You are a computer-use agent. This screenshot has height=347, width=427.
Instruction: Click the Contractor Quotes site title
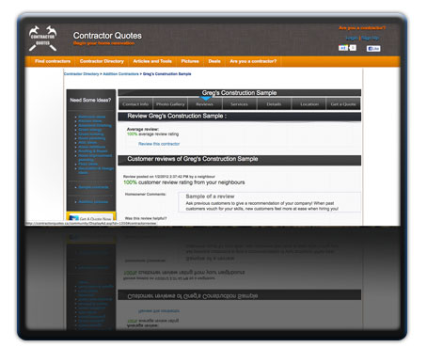coord(107,36)
